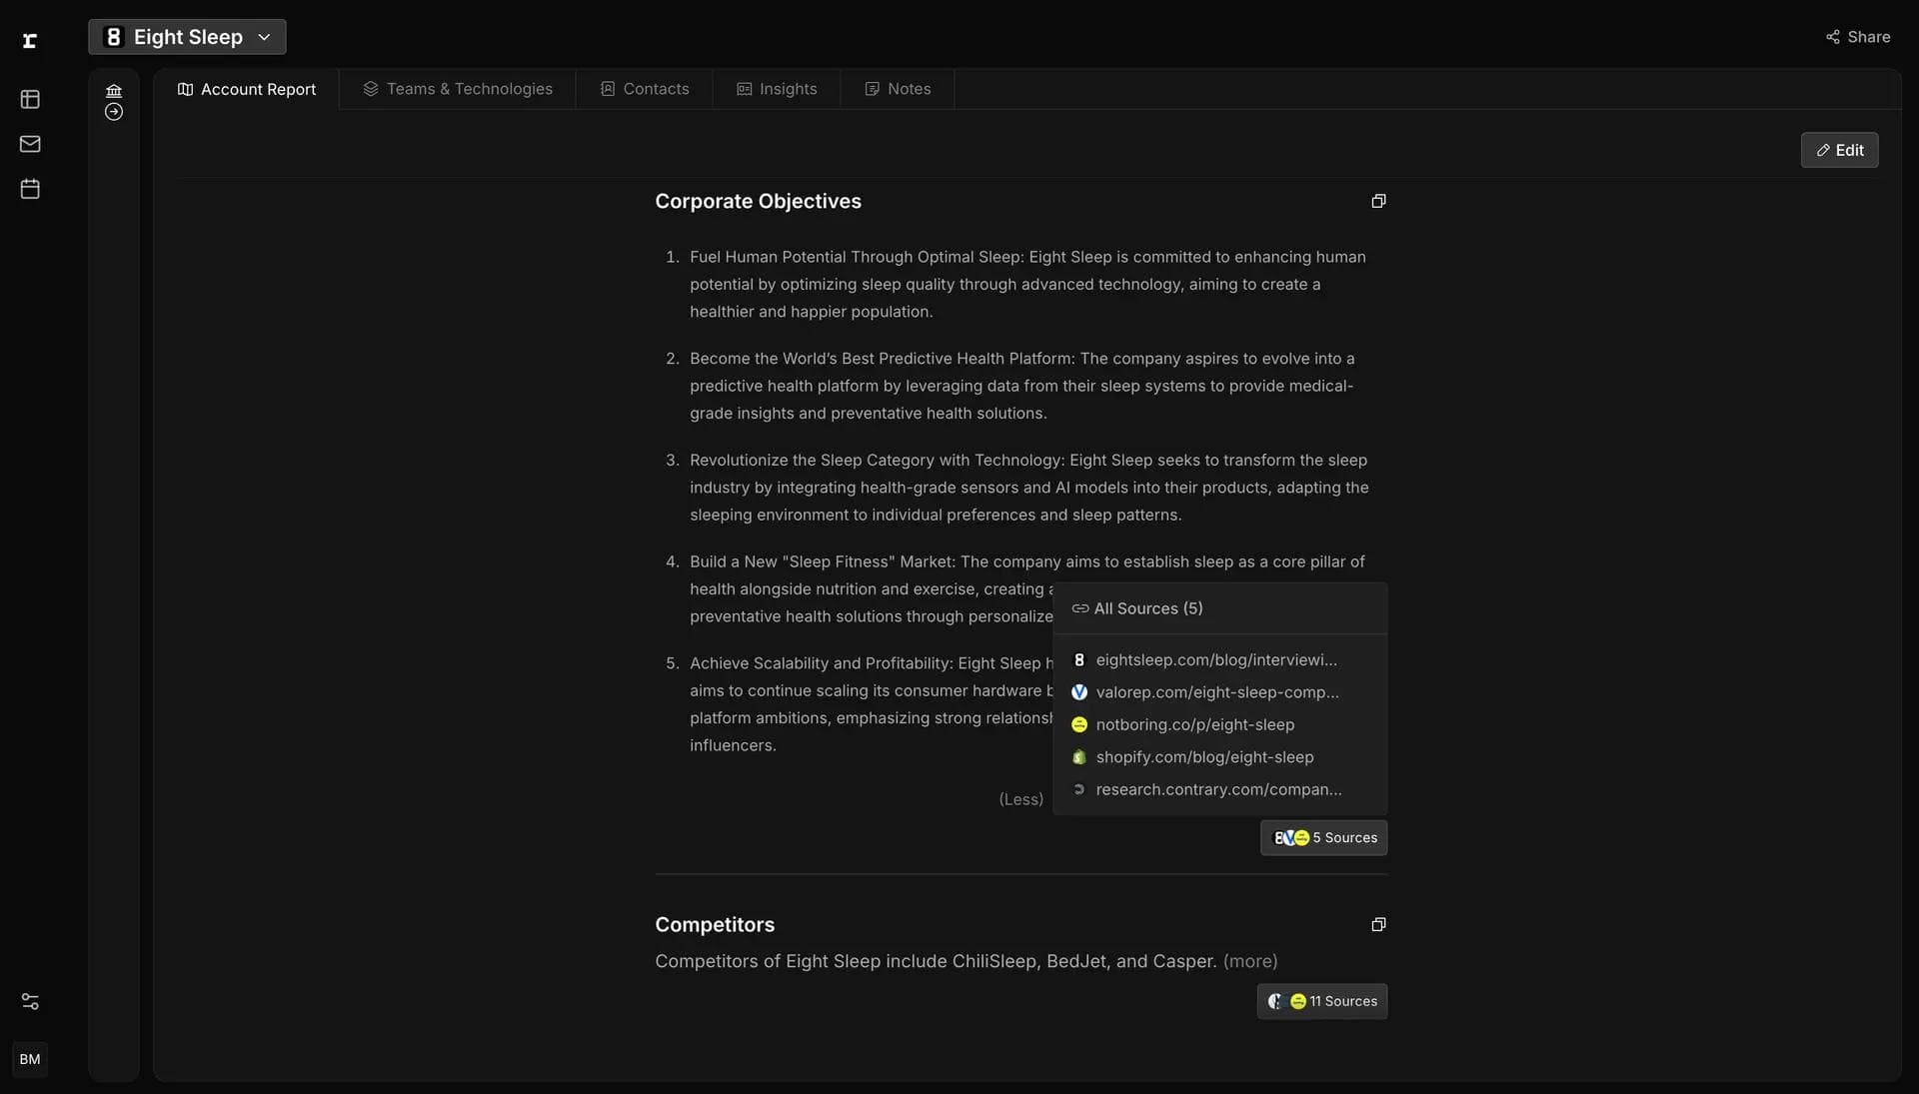The image size is (1919, 1094).
Task: Open the notboring.co/p/eight-sleep source link
Action: [x=1194, y=724]
